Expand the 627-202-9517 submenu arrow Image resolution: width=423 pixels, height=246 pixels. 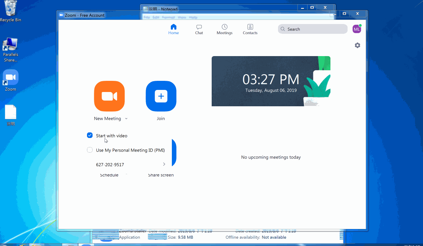pyautogui.click(x=164, y=164)
